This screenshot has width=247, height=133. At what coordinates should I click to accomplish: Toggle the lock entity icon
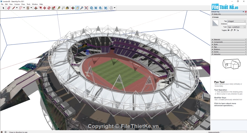pyautogui.click(x=232, y=30)
